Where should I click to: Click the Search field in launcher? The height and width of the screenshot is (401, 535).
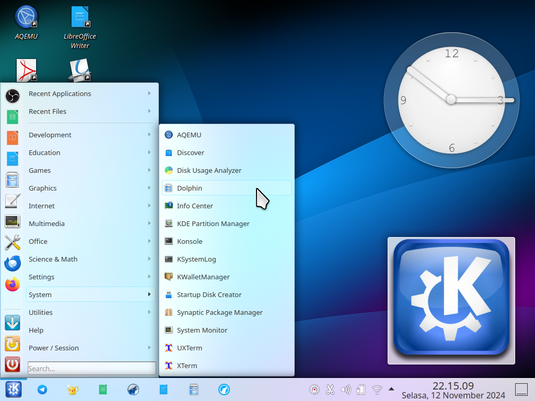pos(92,368)
